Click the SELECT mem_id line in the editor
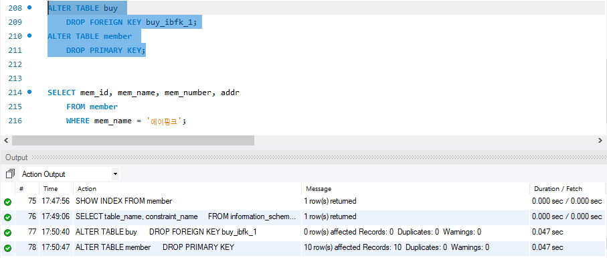Screen dimensions: 607x258 click(x=144, y=92)
